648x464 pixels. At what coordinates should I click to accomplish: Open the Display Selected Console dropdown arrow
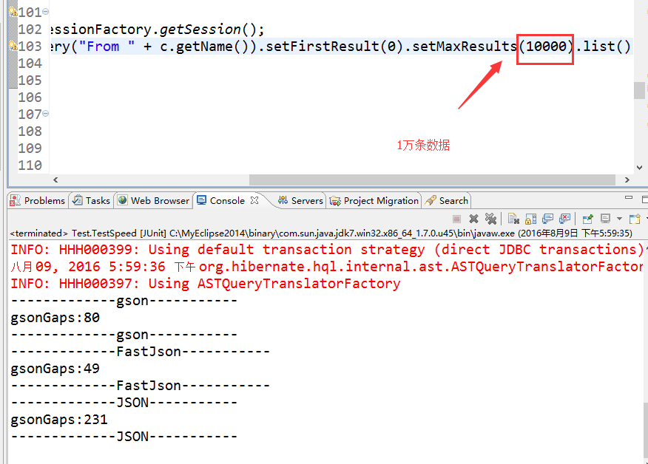[619, 219]
